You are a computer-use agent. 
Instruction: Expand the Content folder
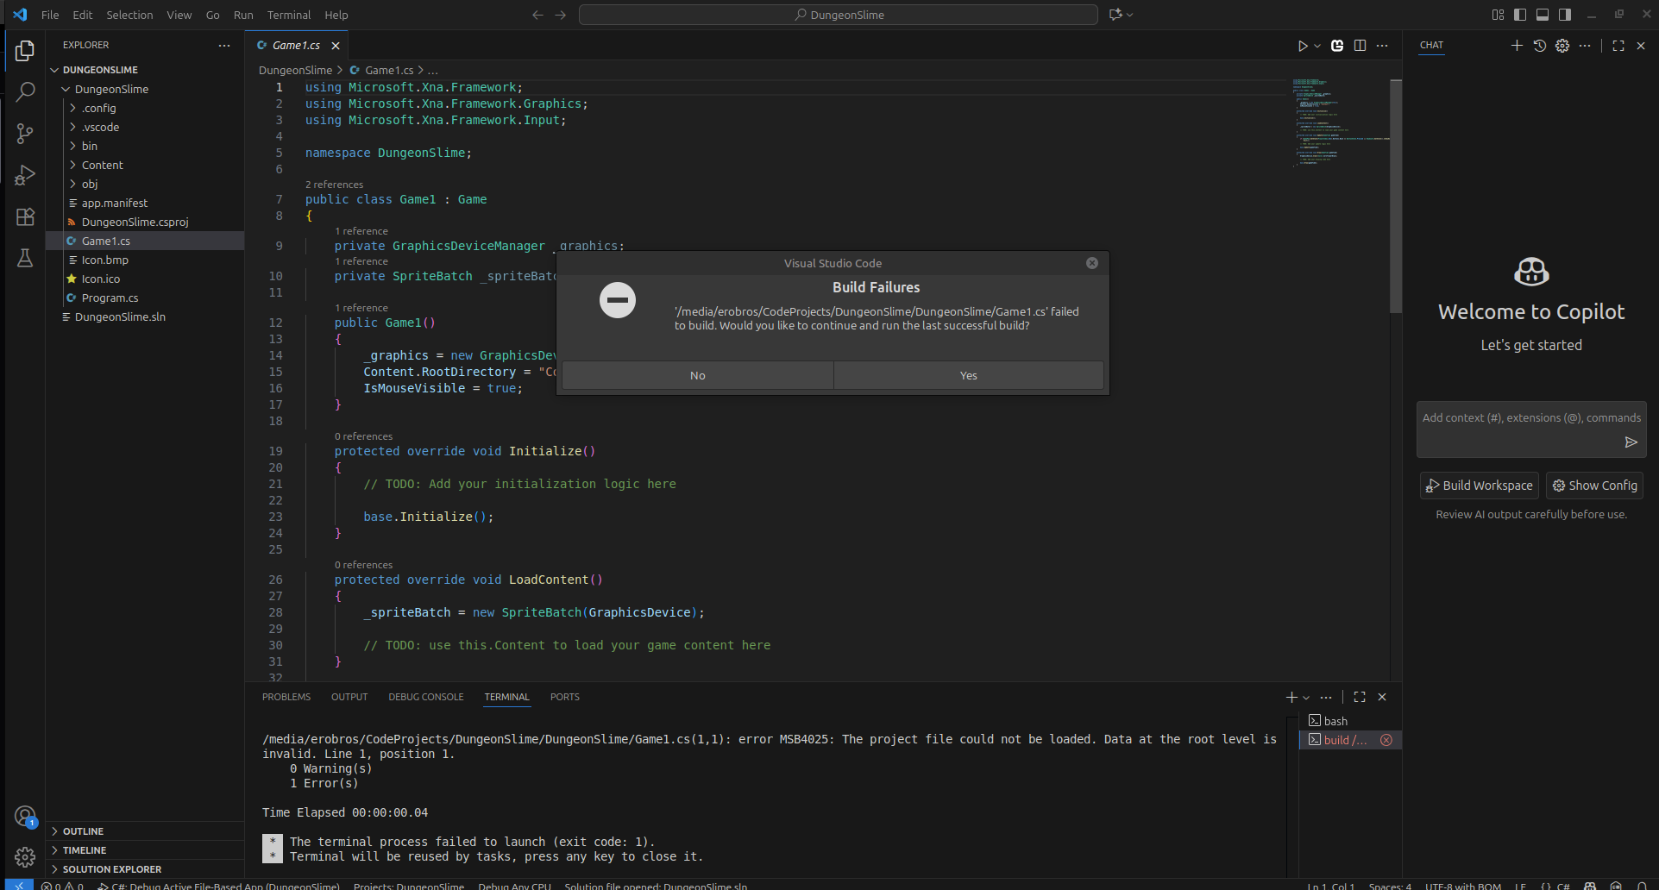coord(102,165)
